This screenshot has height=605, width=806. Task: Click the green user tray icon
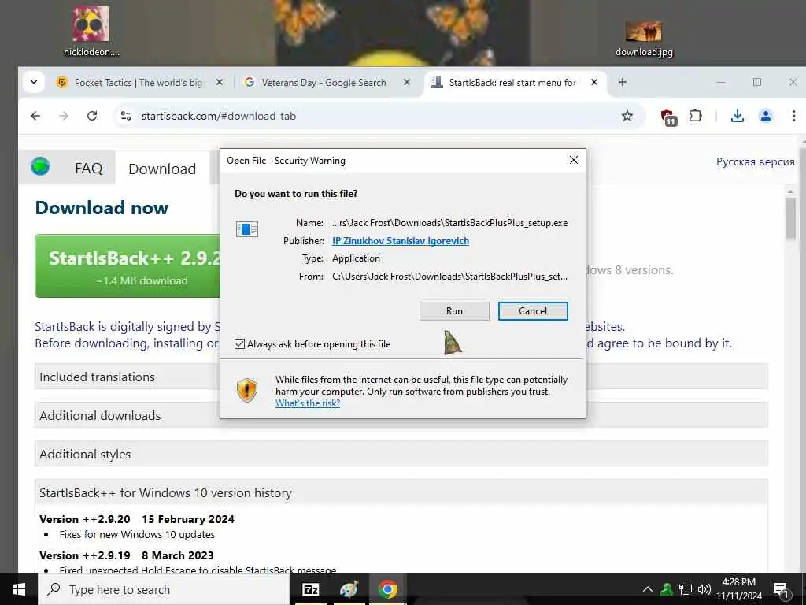[x=667, y=589]
